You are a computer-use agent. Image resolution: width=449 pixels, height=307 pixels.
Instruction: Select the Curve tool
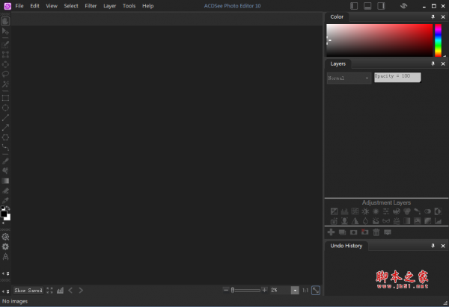coord(5,147)
